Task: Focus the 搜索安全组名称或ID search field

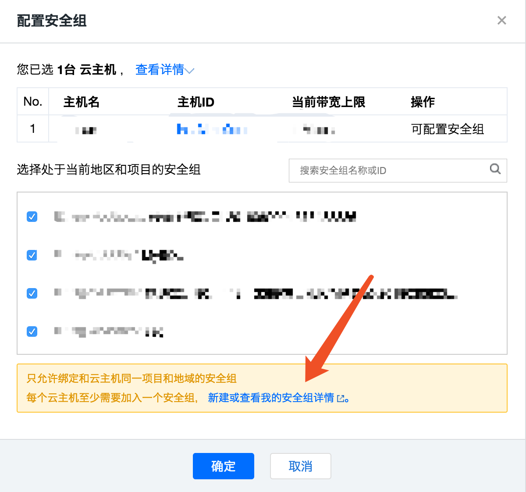Action: tap(398, 171)
